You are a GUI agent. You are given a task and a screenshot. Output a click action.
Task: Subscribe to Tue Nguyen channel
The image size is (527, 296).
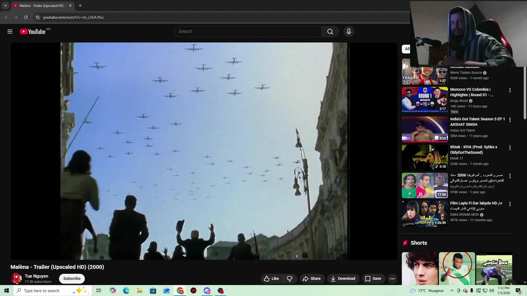pyautogui.click(x=72, y=279)
